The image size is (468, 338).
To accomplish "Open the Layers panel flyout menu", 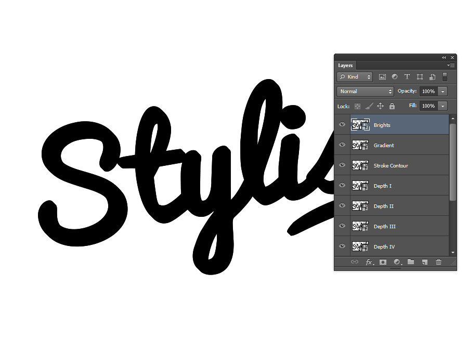I will pos(450,66).
